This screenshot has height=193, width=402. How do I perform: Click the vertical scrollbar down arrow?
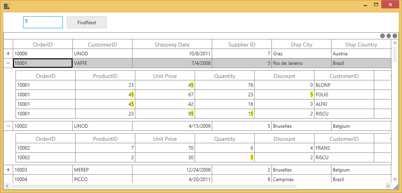coord(395,179)
